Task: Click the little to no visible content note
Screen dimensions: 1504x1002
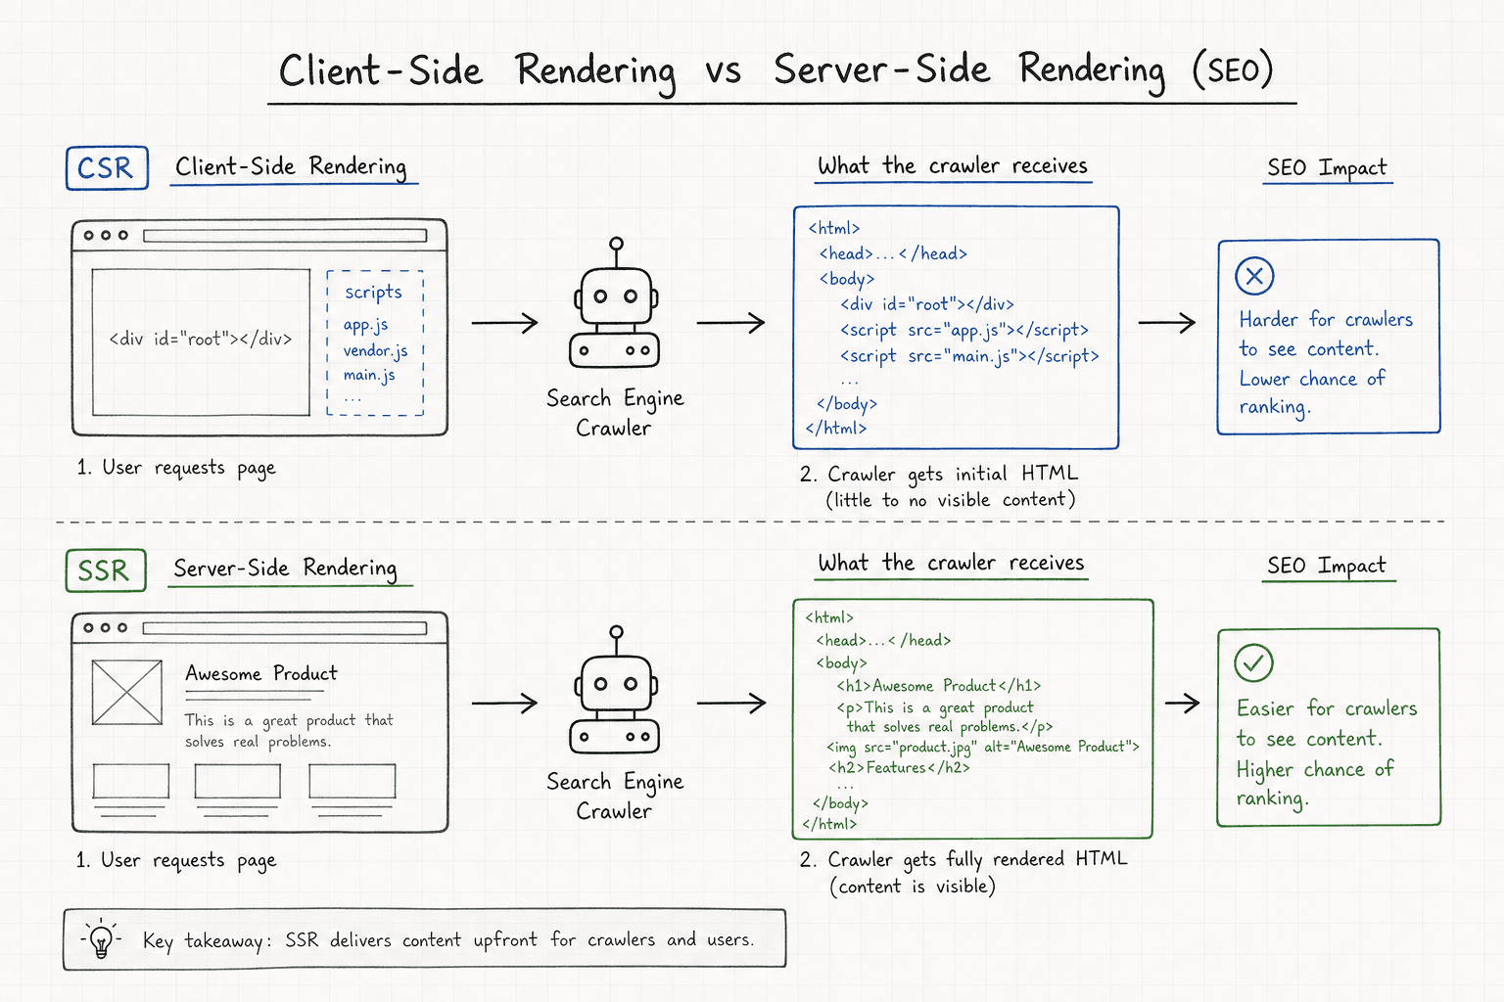Action: (951, 500)
